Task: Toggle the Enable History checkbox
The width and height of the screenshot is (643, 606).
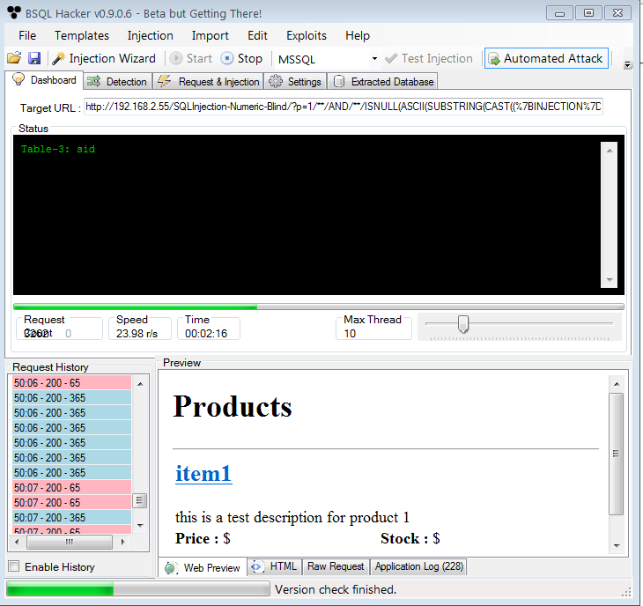Action: 14,566
